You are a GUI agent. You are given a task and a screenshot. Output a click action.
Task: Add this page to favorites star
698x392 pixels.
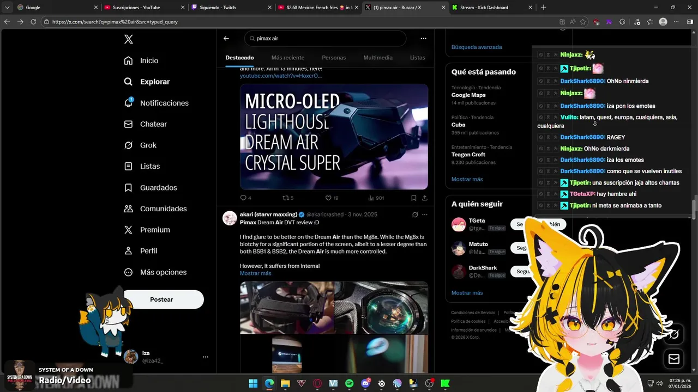click(x=582, y=22)
